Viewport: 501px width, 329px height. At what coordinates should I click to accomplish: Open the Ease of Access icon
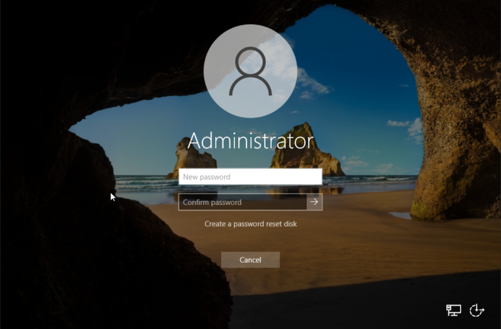pyautogui.click(x=477, y=310)
